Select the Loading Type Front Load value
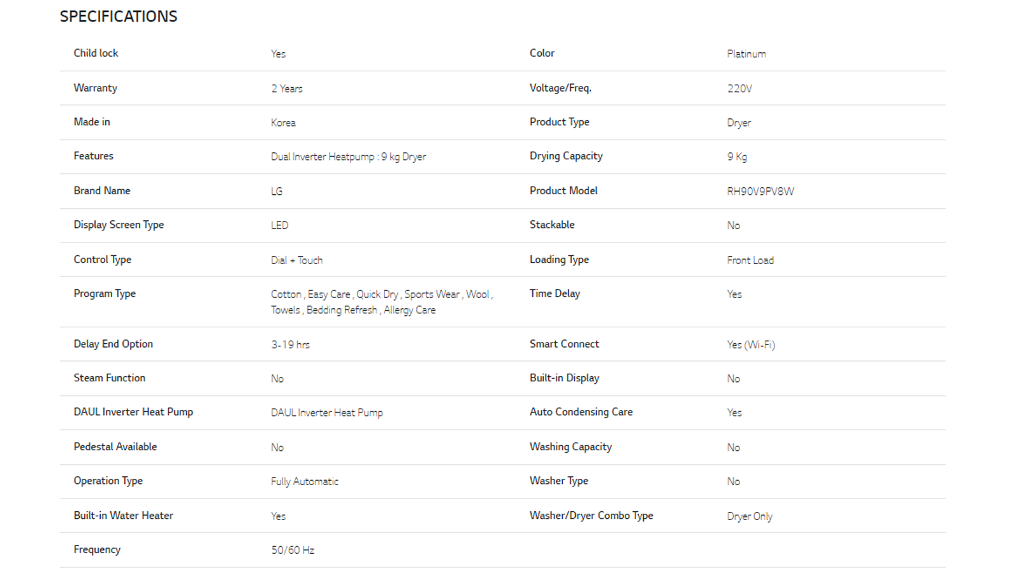The height and width of the screenshot is (573, 1020). [750, 260]
